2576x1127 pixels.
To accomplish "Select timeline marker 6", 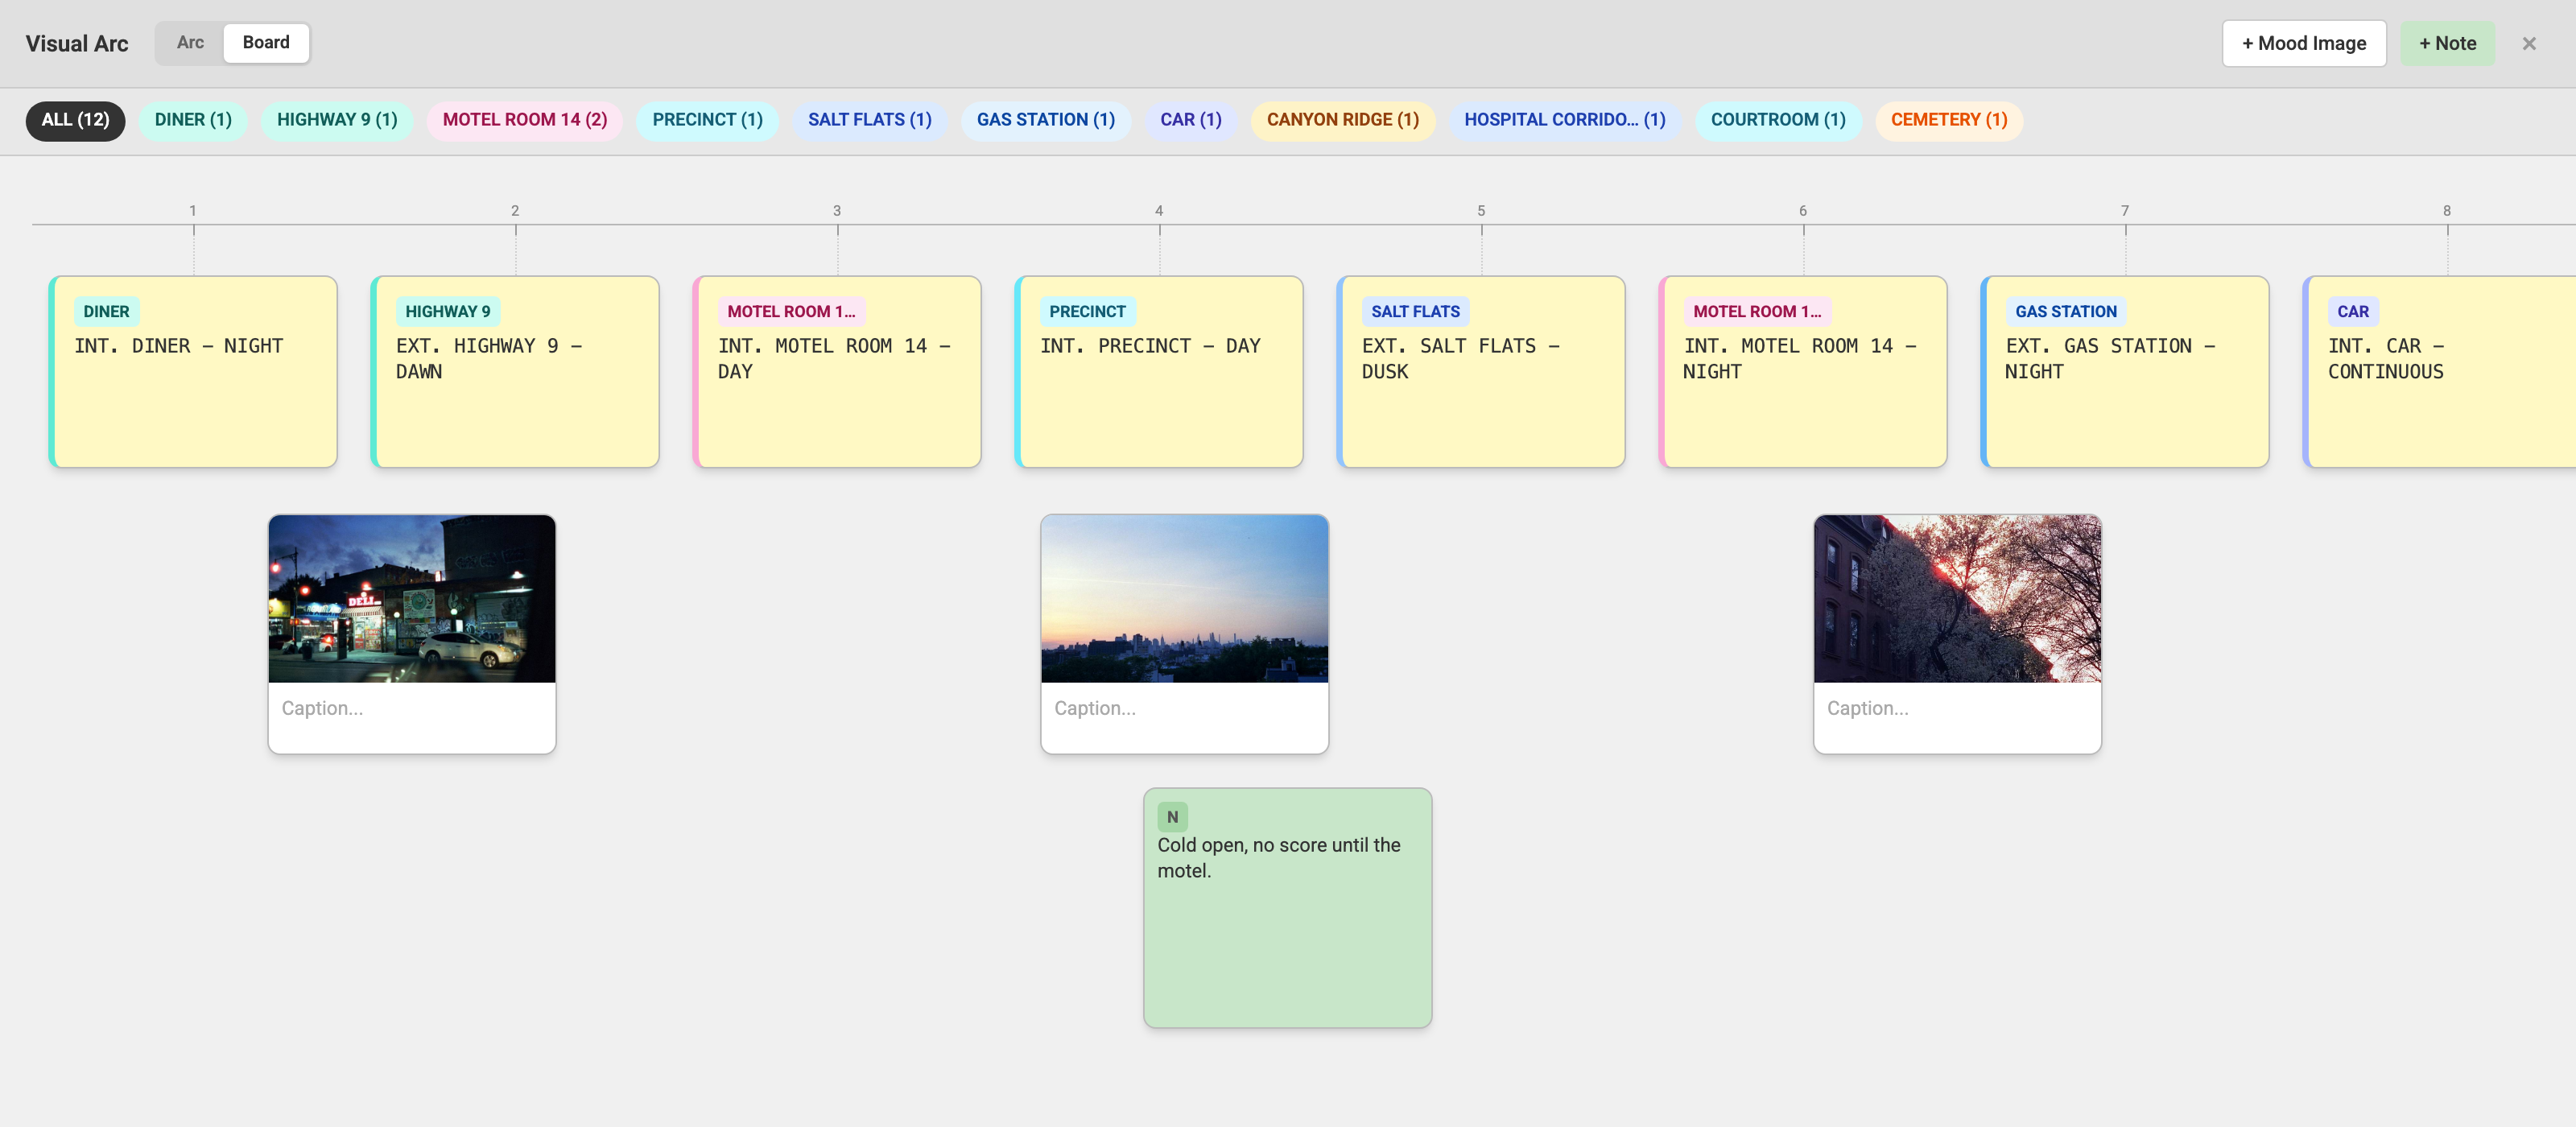I will [1803, 211].
